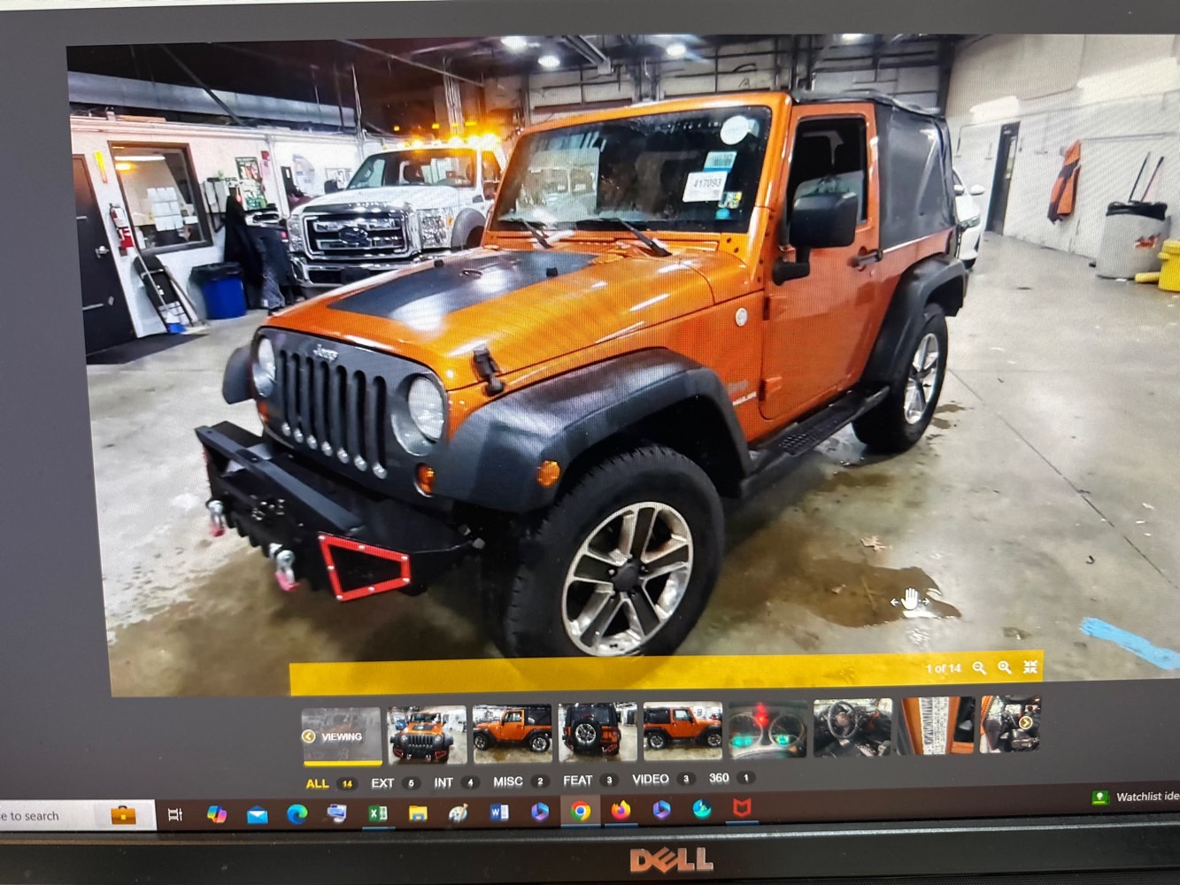Open the Mail app on taskbar

coord(257,815)
